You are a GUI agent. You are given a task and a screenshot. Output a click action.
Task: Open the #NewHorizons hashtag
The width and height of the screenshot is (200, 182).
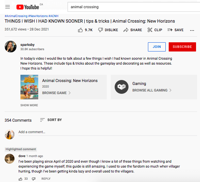38,16
